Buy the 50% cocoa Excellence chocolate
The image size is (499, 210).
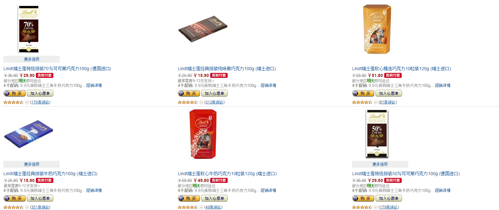click(363, 198)
